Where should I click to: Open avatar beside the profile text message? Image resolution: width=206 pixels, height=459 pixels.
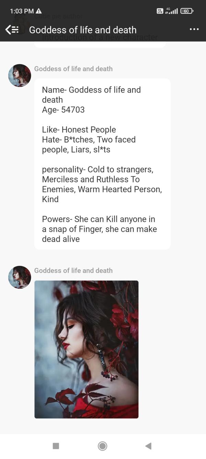(x=20, y=75)
